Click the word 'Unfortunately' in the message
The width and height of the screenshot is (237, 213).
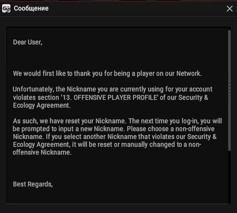point(33,89)
